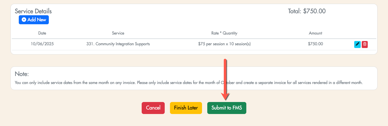Click the $750.00 amount in the service row
Screen dimensions: 388x126
(315, 44)
